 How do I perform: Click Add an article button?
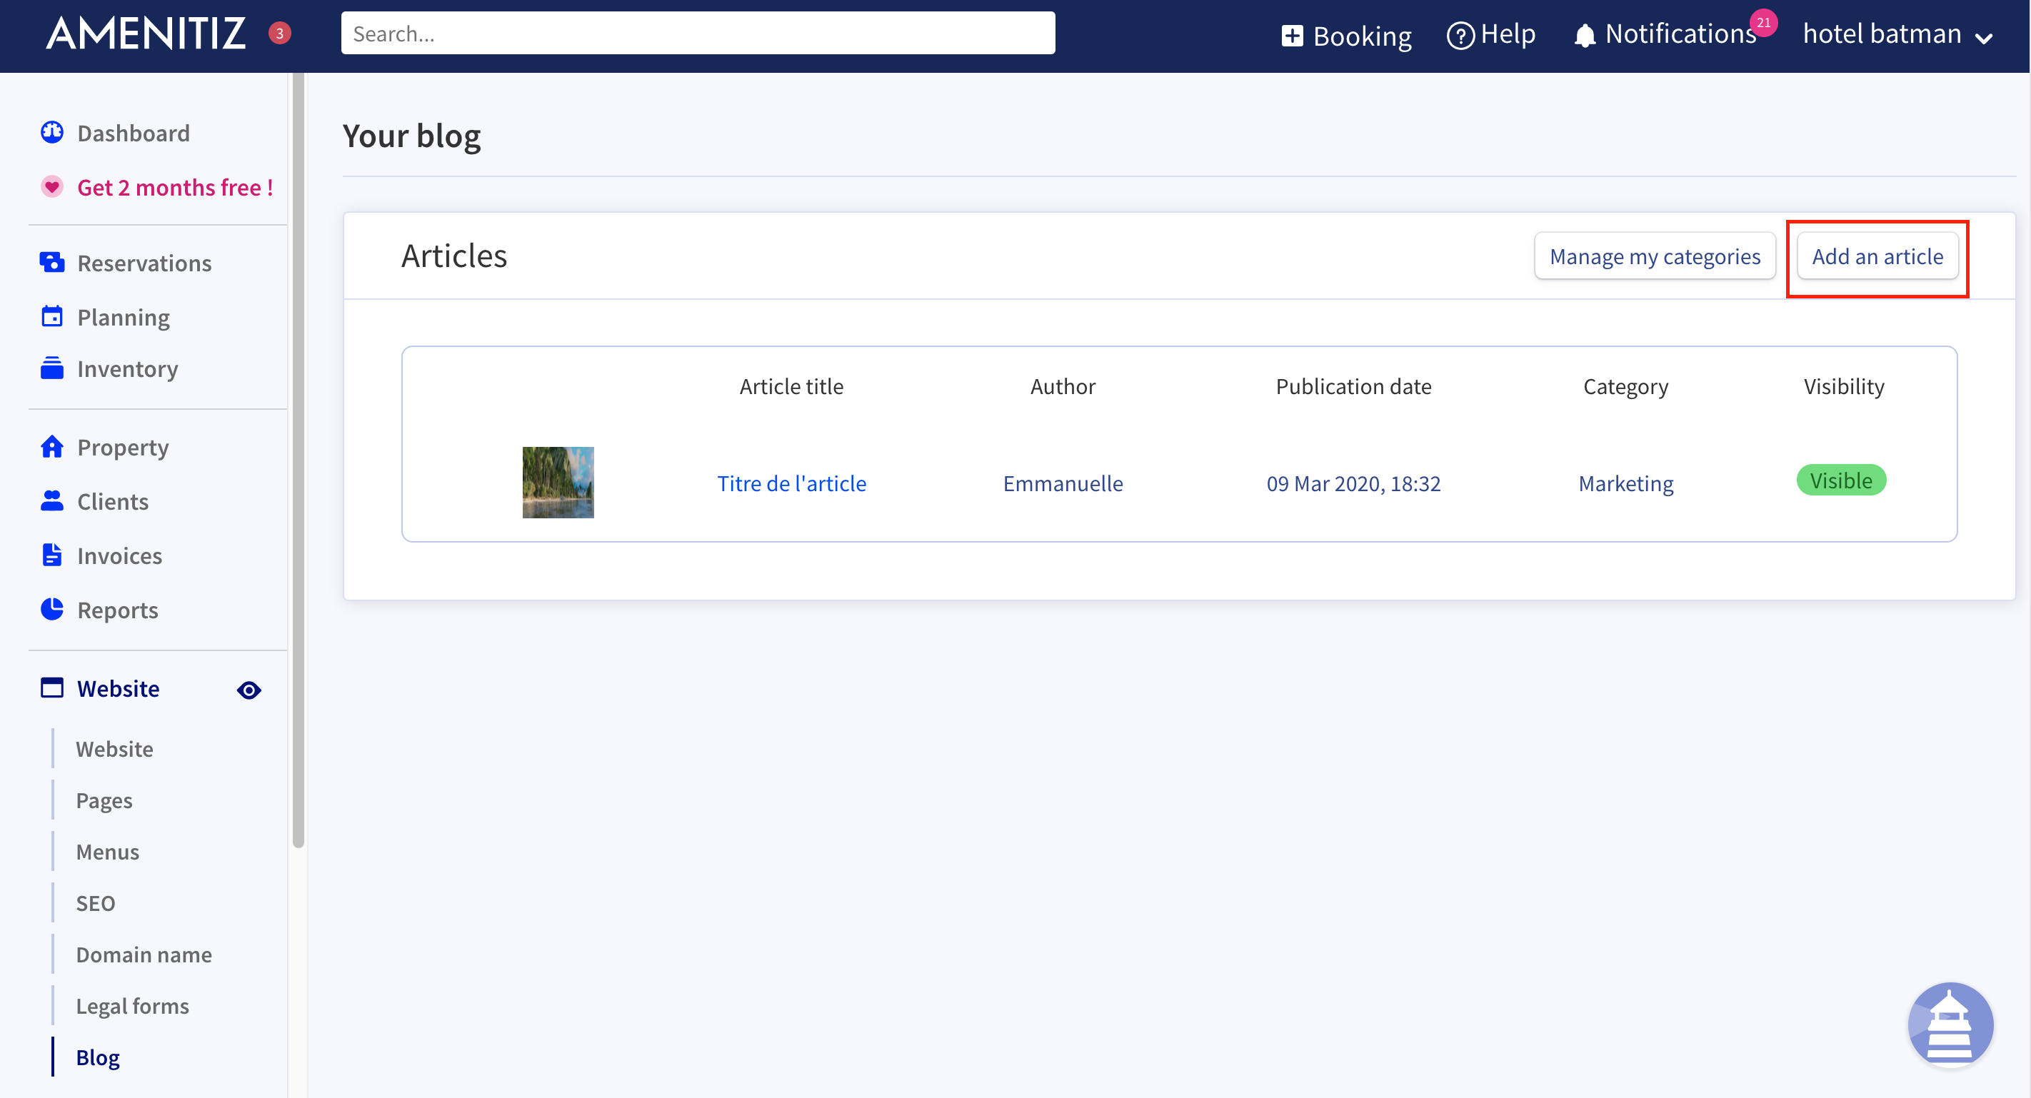1877,256
